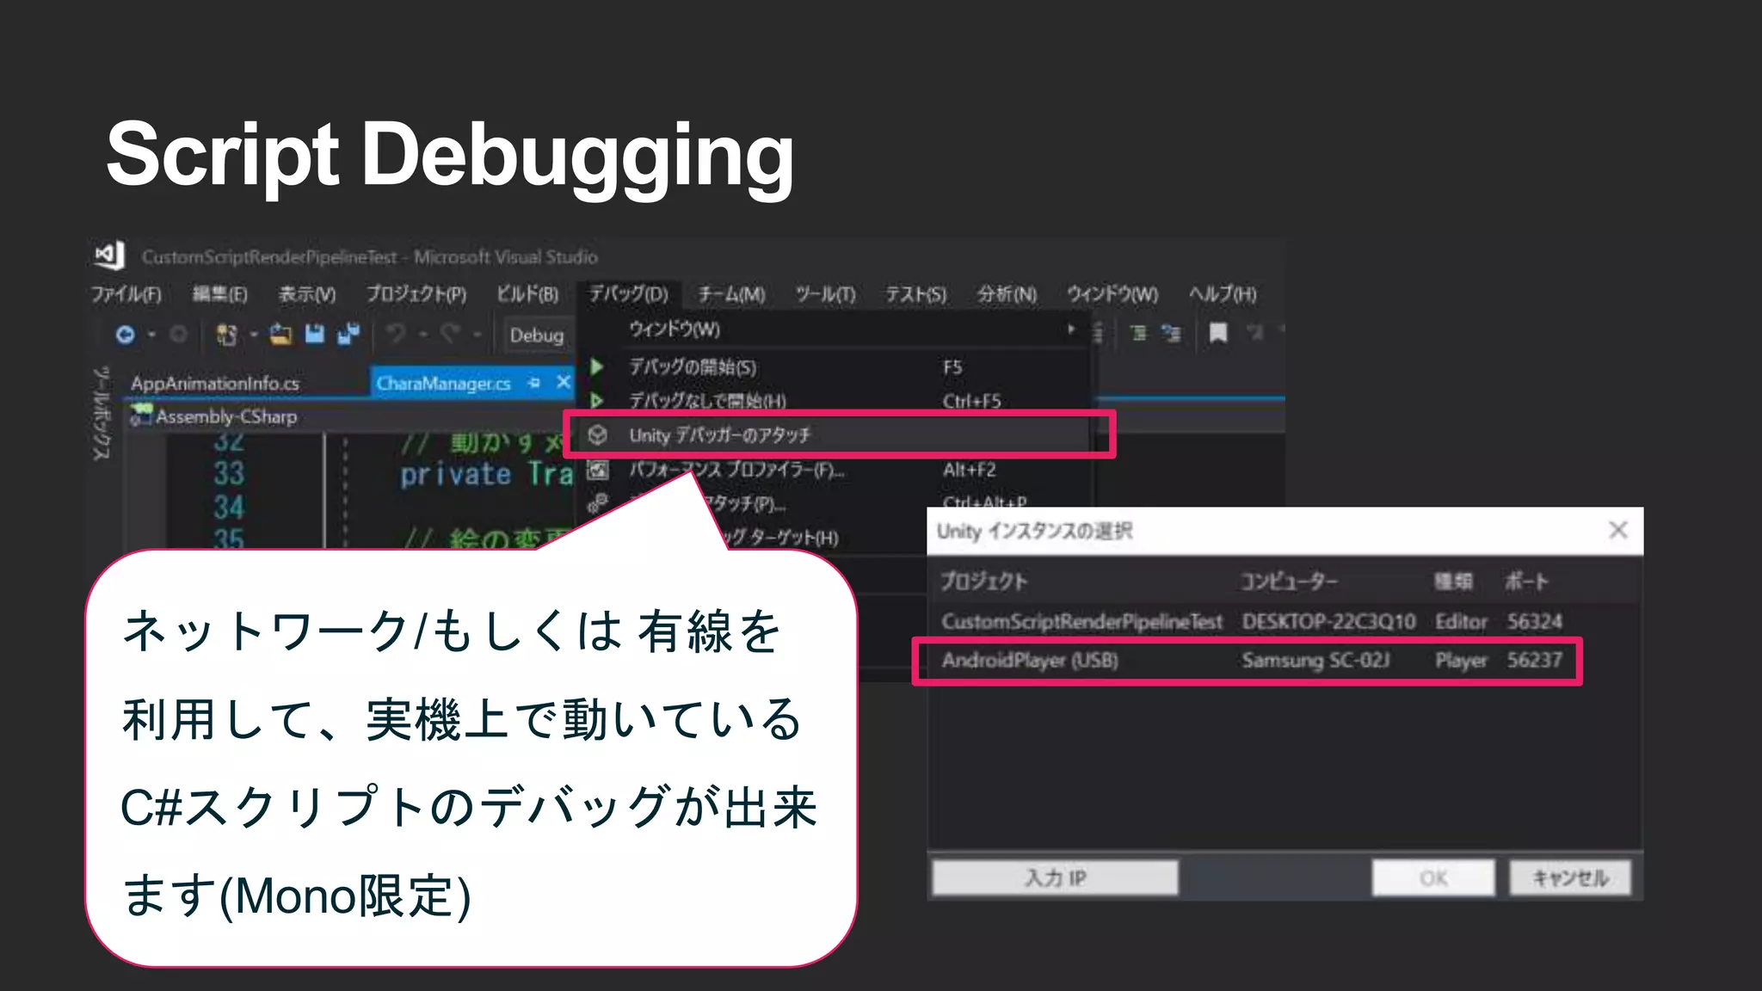Click the Visual Studio logo icon

(110, 255)
